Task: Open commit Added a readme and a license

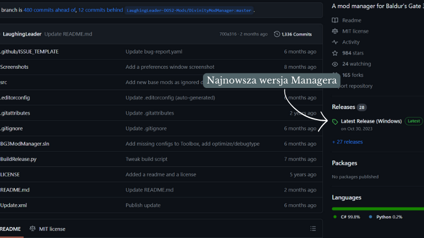Action: point(161,175)
